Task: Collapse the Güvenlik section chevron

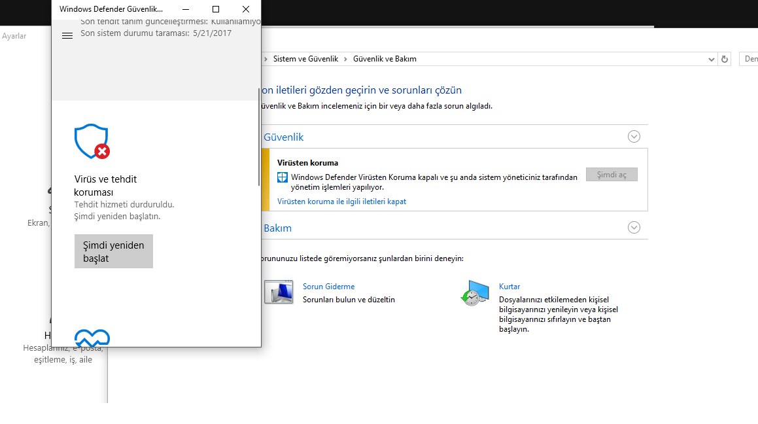Action: [634, 137]
